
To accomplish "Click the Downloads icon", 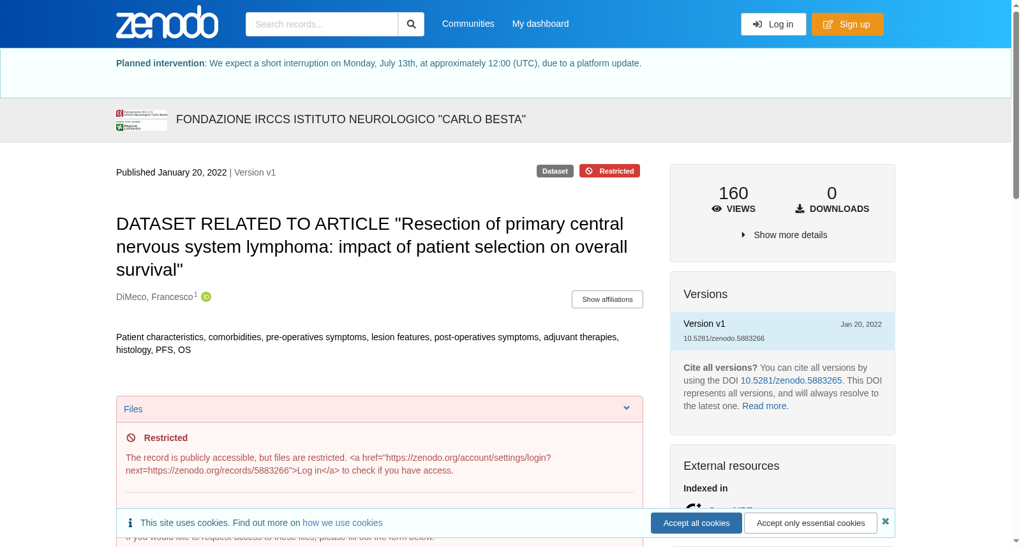I will (x=800, y=209).
